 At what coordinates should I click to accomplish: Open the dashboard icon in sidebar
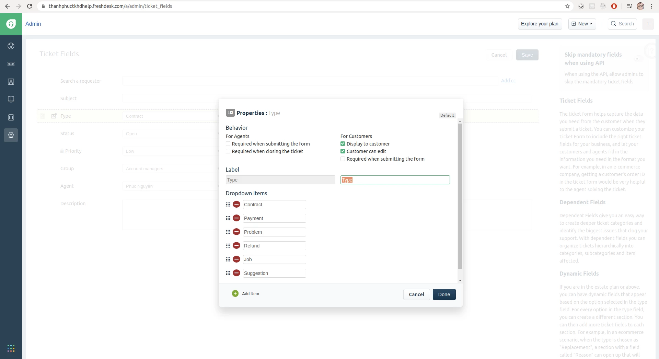click(x=11, y=46)
